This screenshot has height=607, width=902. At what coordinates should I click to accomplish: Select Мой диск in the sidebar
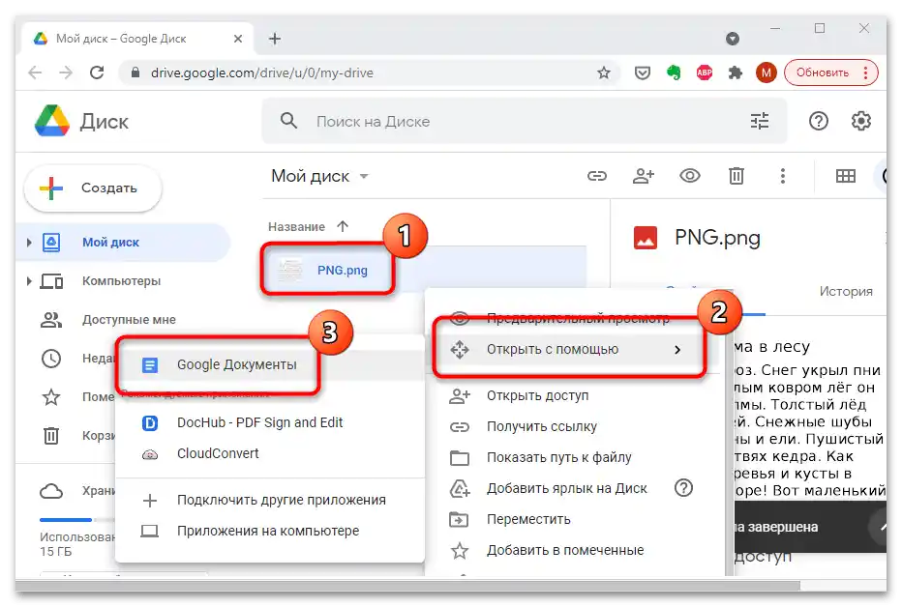click(110, 243)
